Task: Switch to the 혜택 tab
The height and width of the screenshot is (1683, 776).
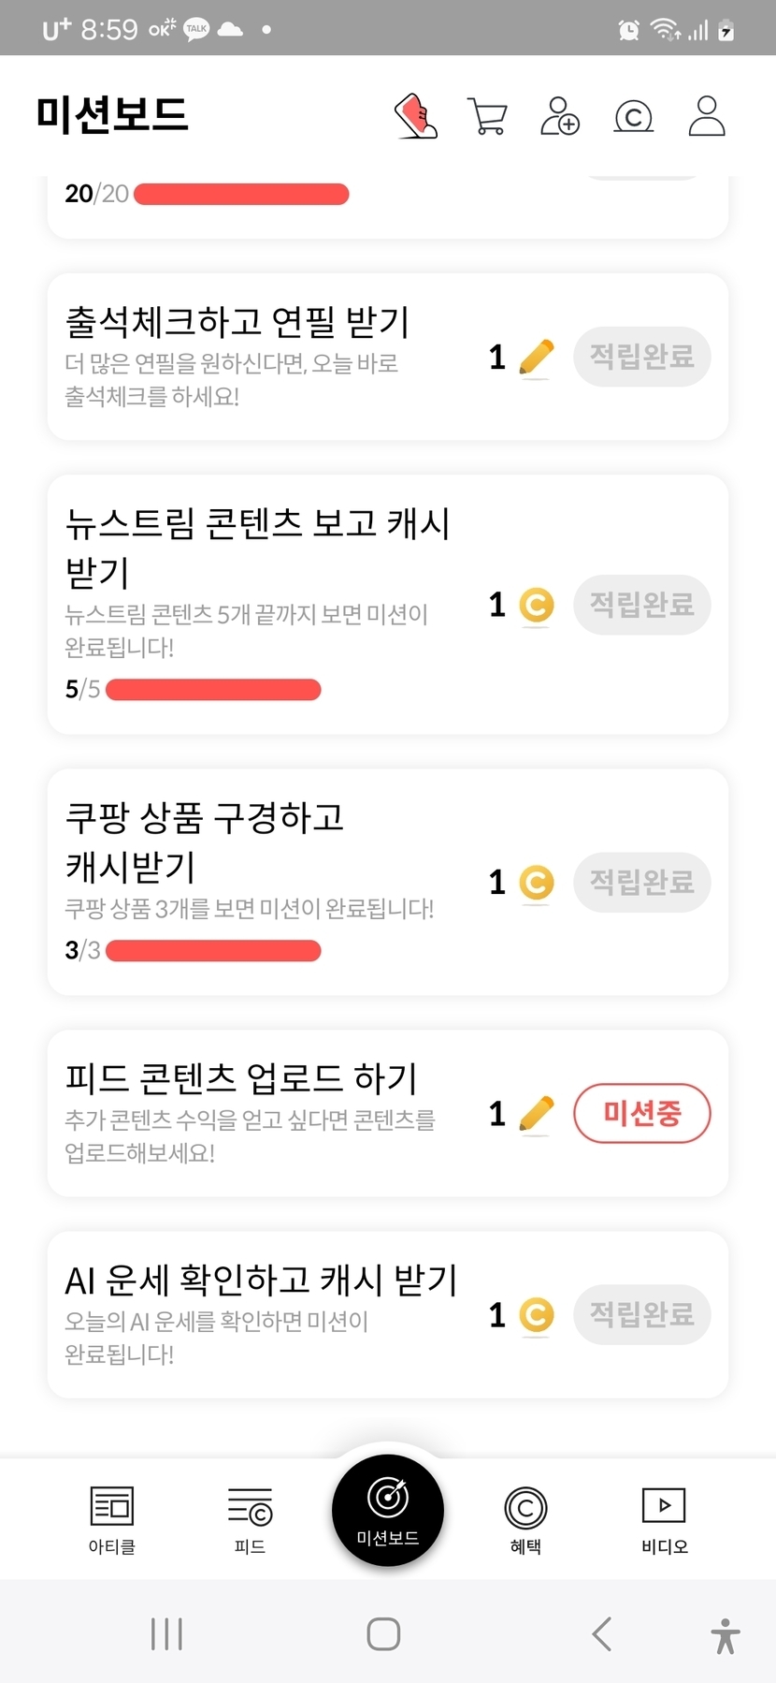Action: point(525,1519)
